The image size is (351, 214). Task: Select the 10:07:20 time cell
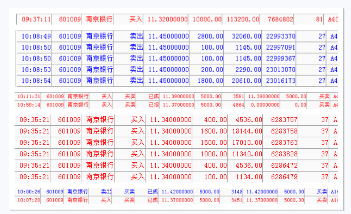tap(29, 200)
